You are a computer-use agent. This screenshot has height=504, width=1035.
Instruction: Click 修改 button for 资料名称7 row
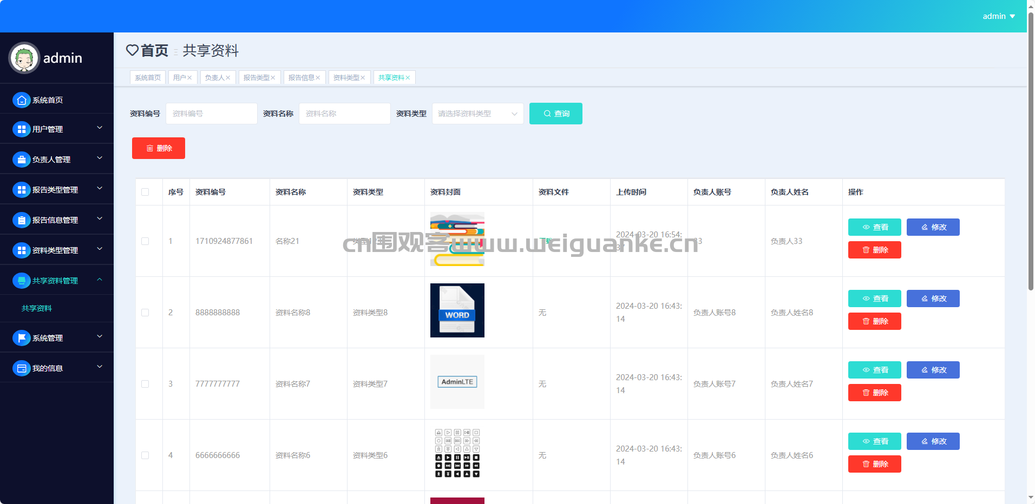[933, 370]
